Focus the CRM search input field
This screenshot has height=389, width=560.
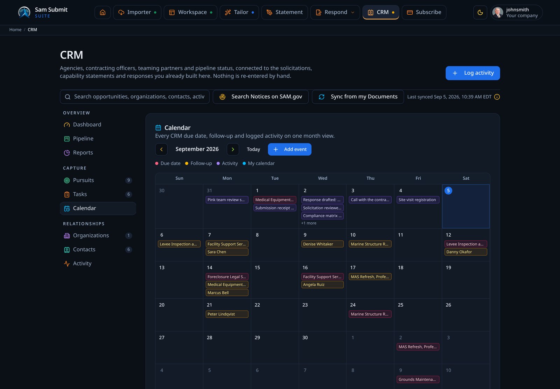(135, 97)
